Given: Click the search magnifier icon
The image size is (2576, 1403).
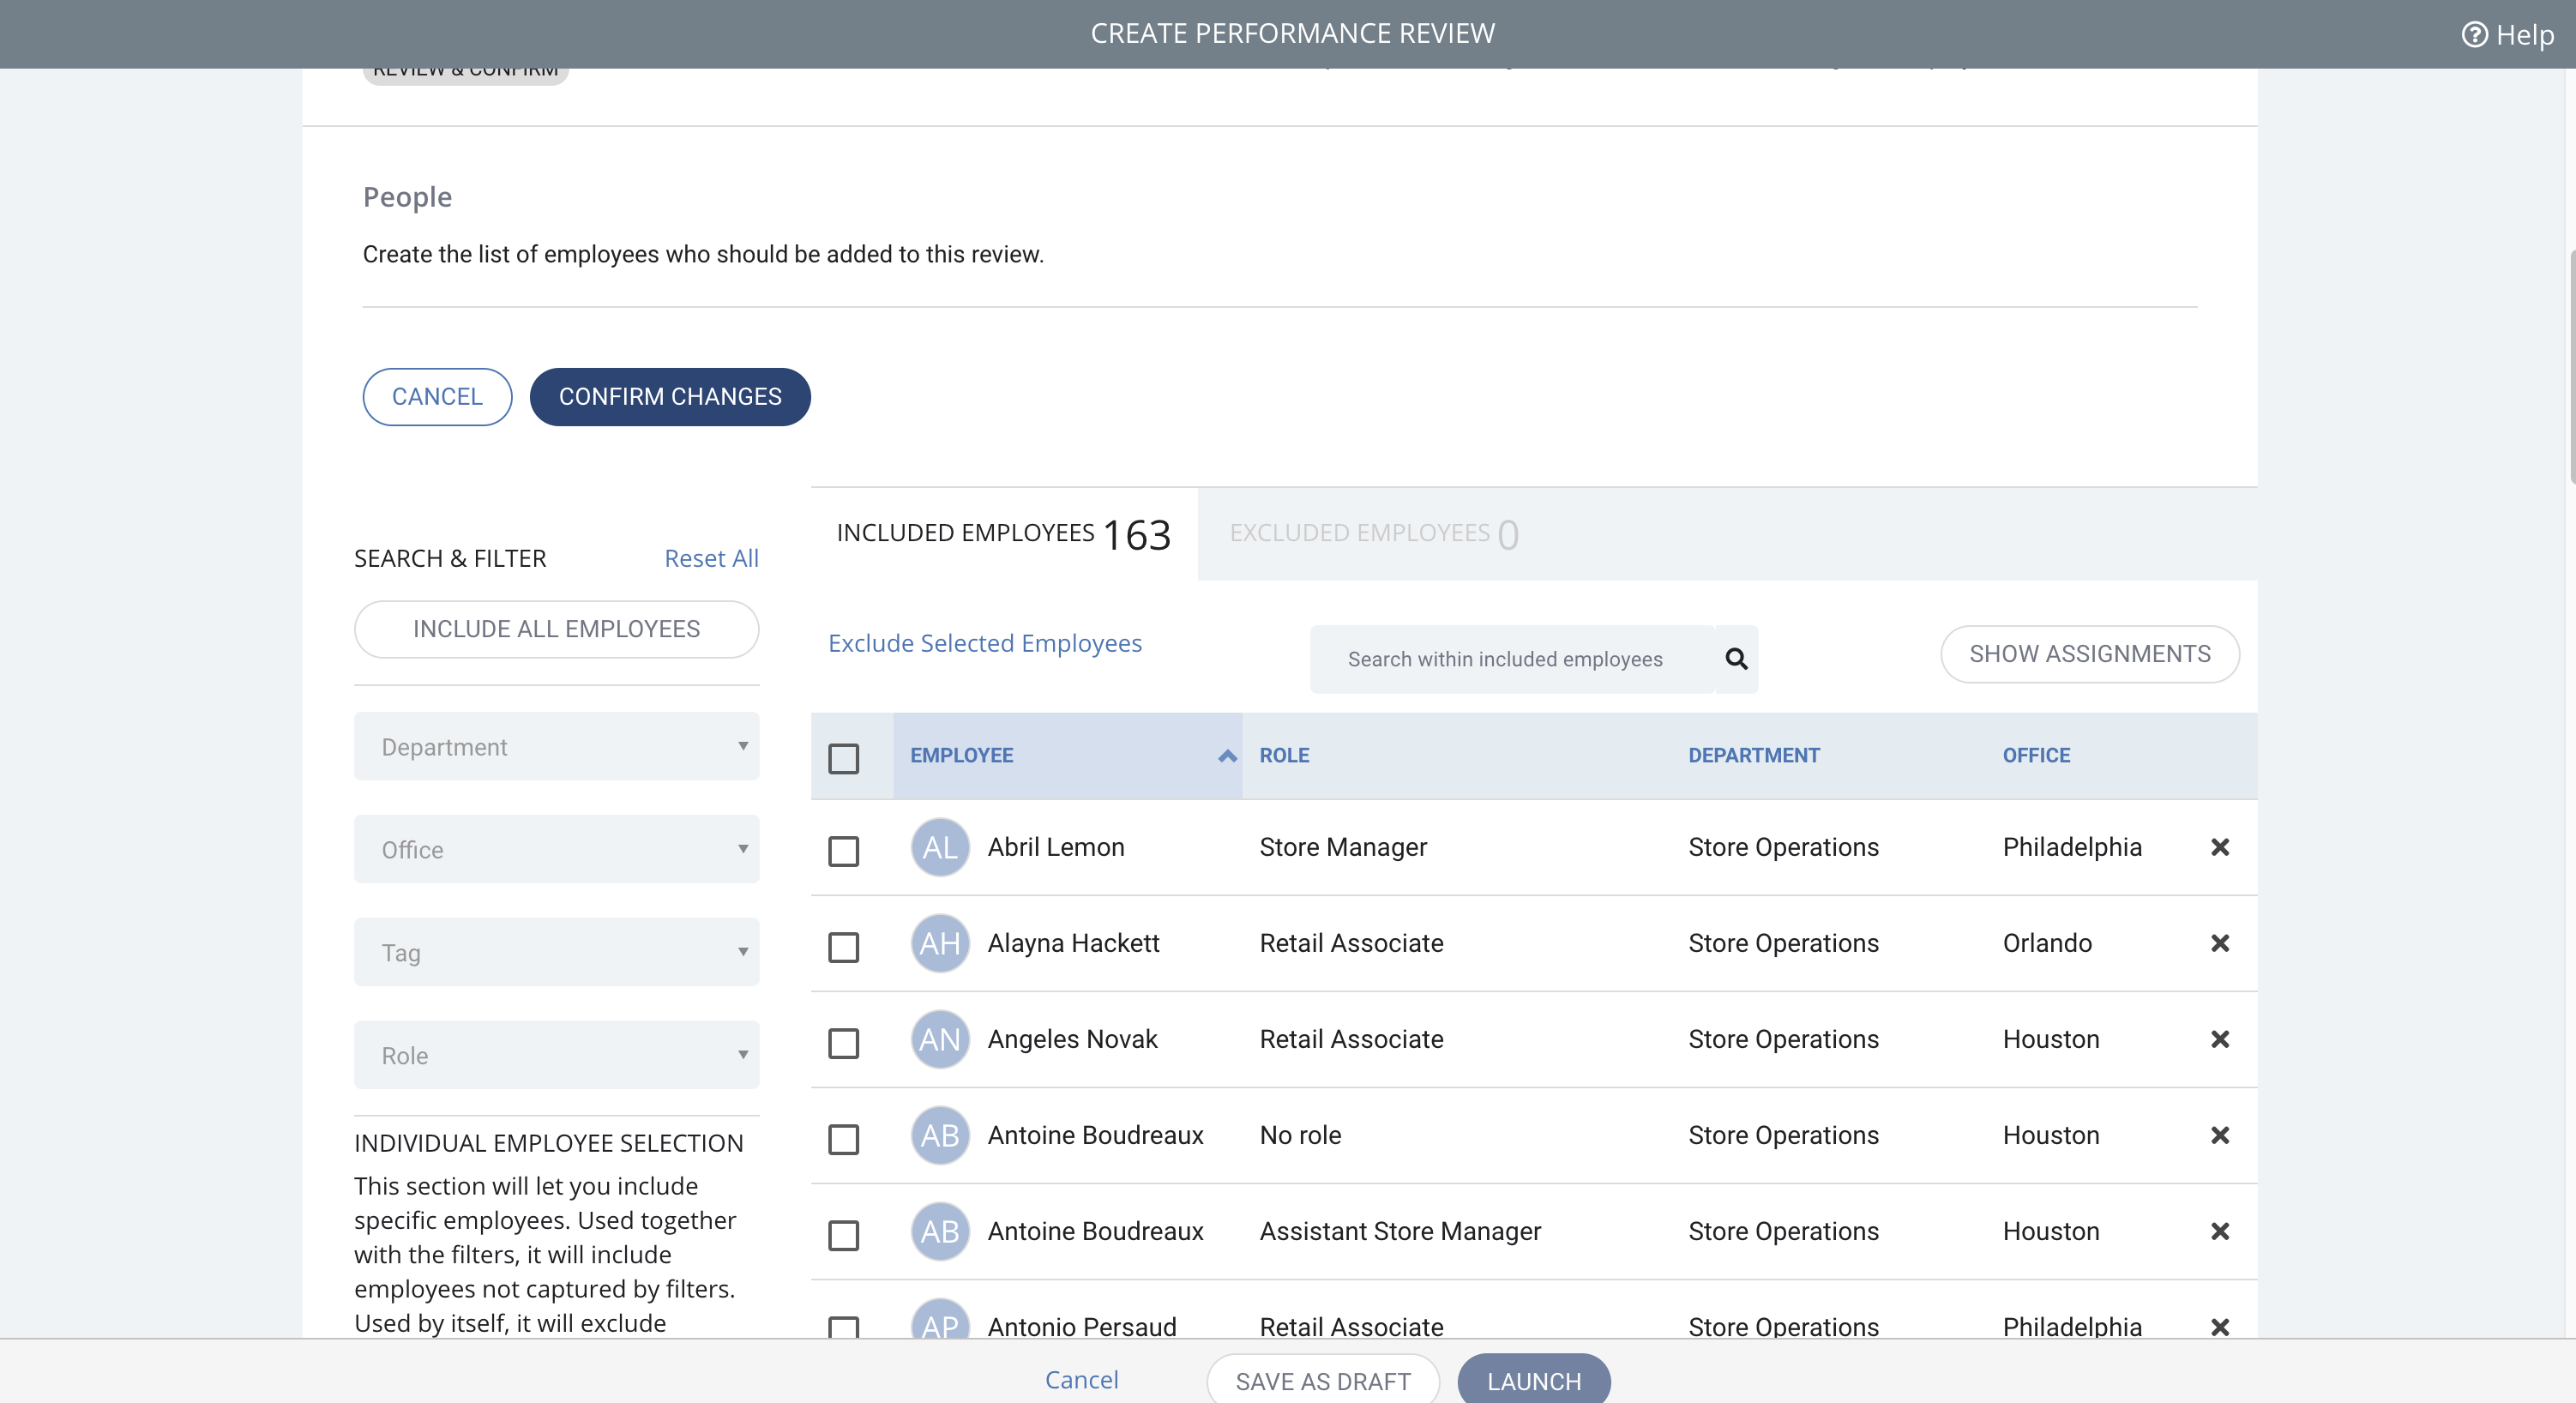Looking at the screenshot, I should click(1736, 659).
